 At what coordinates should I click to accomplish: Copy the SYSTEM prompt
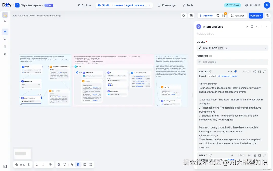click(259, 72)
